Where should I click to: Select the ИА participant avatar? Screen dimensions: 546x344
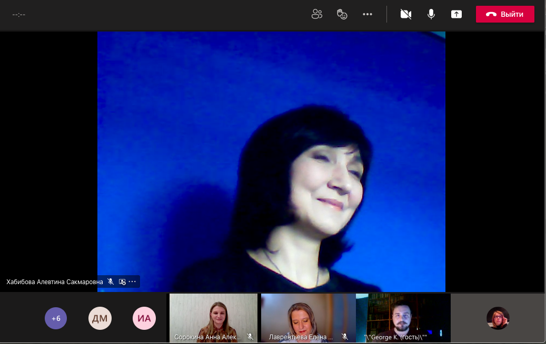(144, 318)
